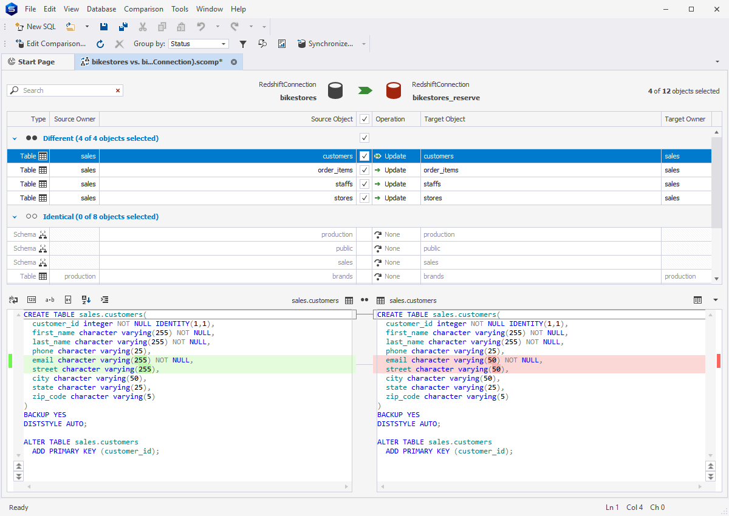The height and width of the screenshot is (516, 729).
Task: Click the Paste icon in the toolbar
Action: 181,27
